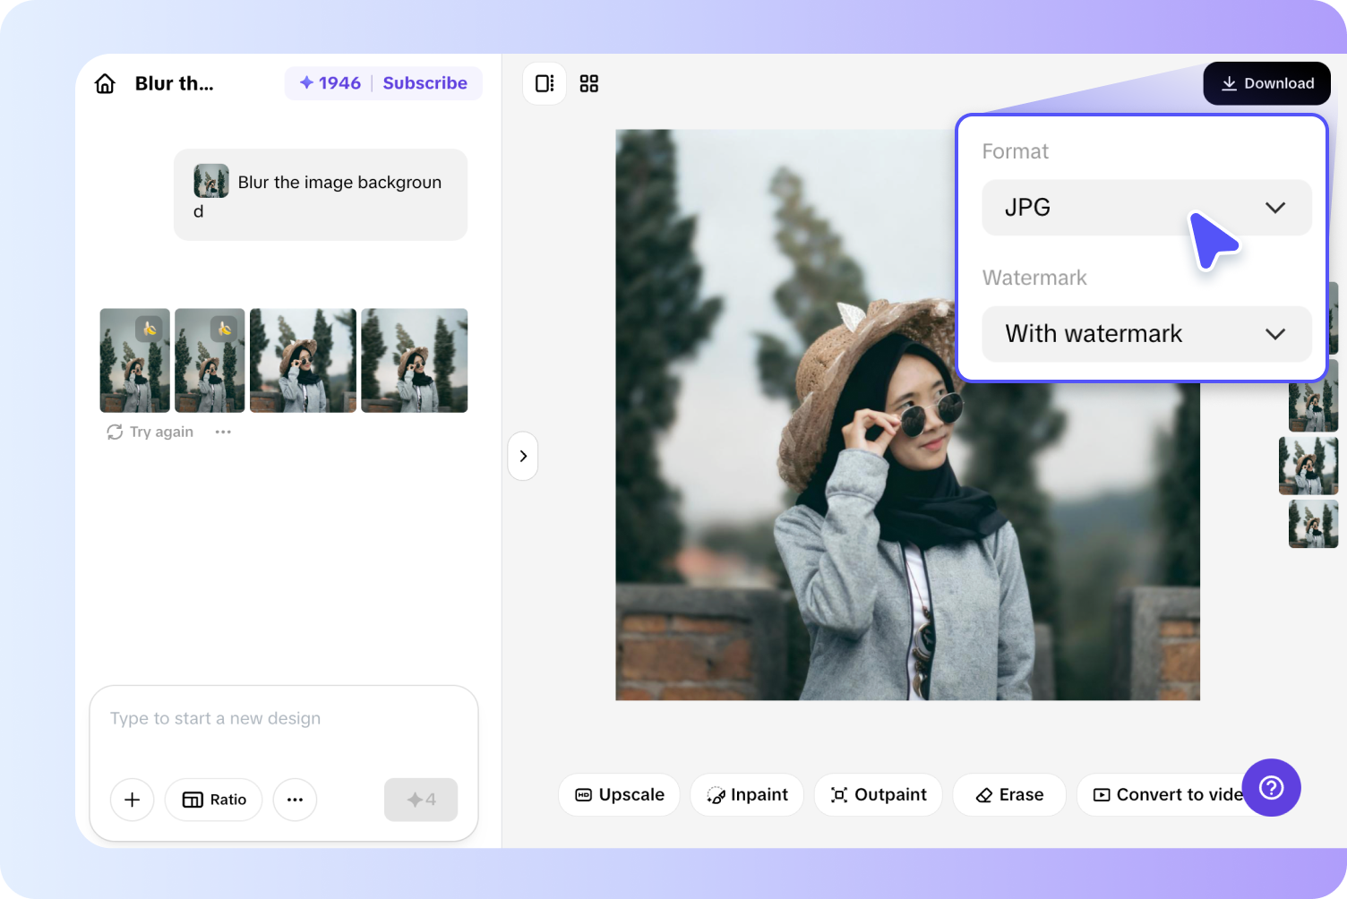Switch to split panel view icon
Image resolution: width=1347 pixels, height=899 pixels.
click(545, 83)
